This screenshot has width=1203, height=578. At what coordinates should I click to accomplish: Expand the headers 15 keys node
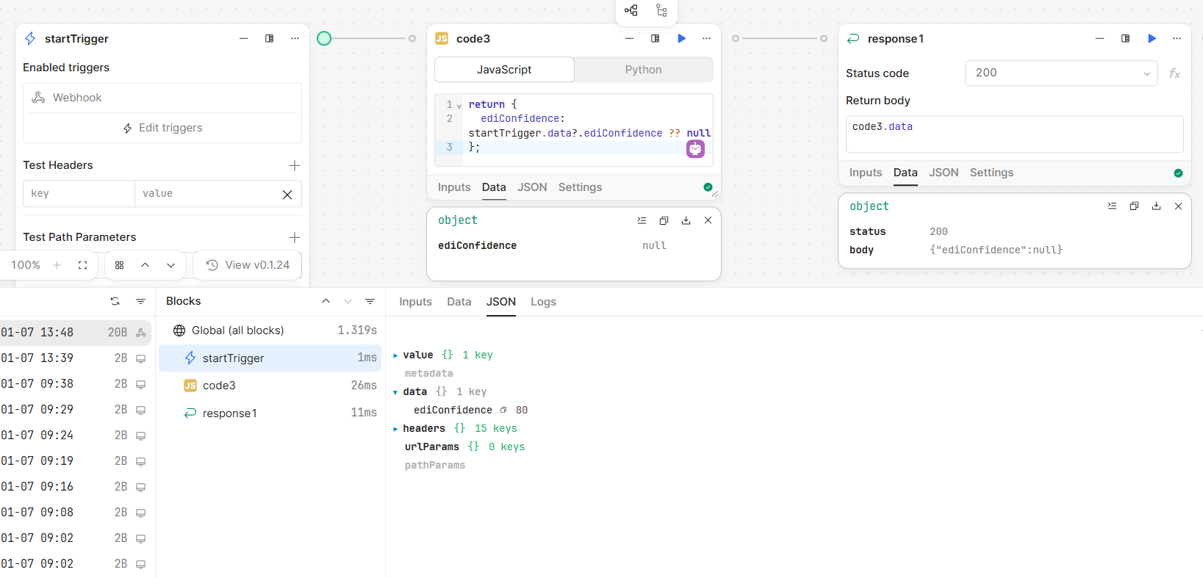pos(395,429)
